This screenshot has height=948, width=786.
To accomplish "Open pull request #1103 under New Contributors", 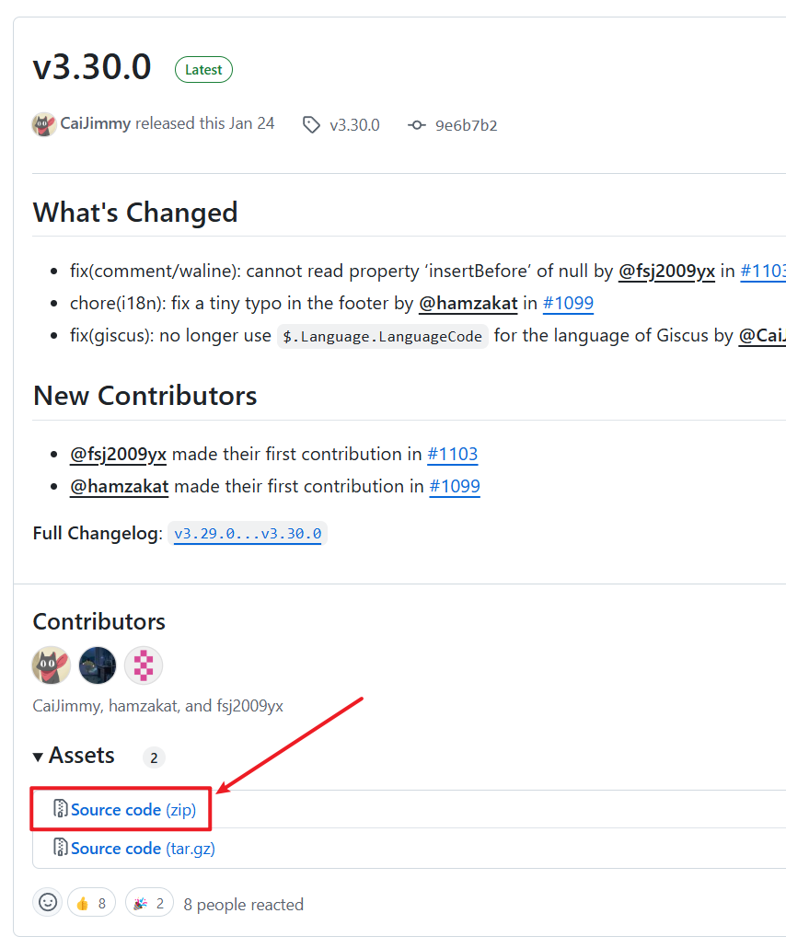I will pyautogui.click(x=453, y=454).
